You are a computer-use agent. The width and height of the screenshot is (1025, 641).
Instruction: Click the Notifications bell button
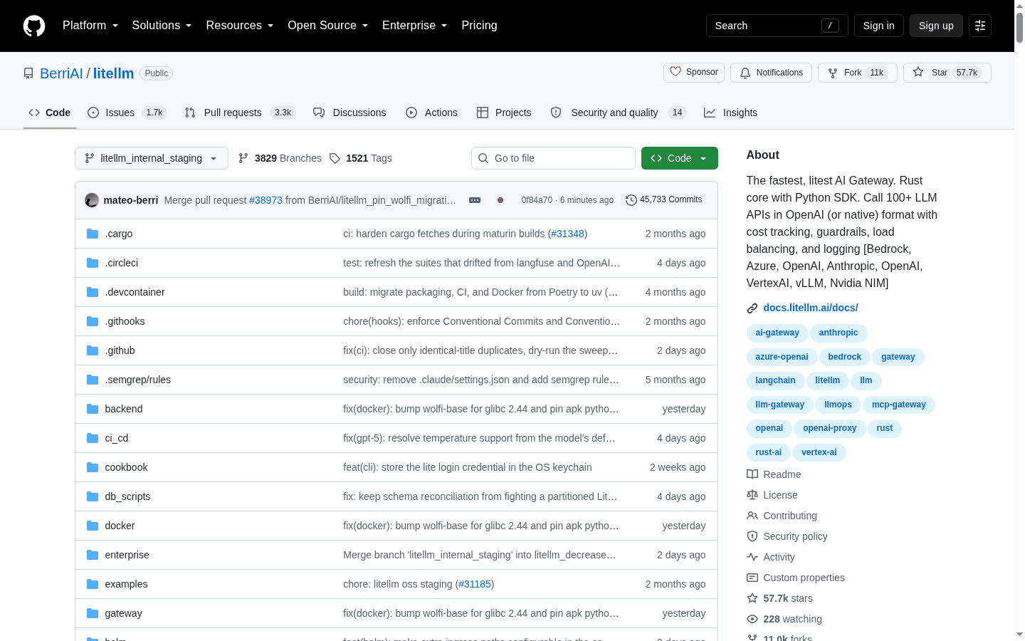[771, 73]
